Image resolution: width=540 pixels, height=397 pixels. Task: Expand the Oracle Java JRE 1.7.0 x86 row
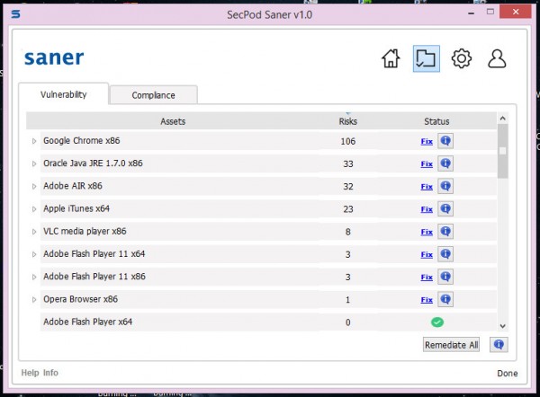click(x=34, y=163)
